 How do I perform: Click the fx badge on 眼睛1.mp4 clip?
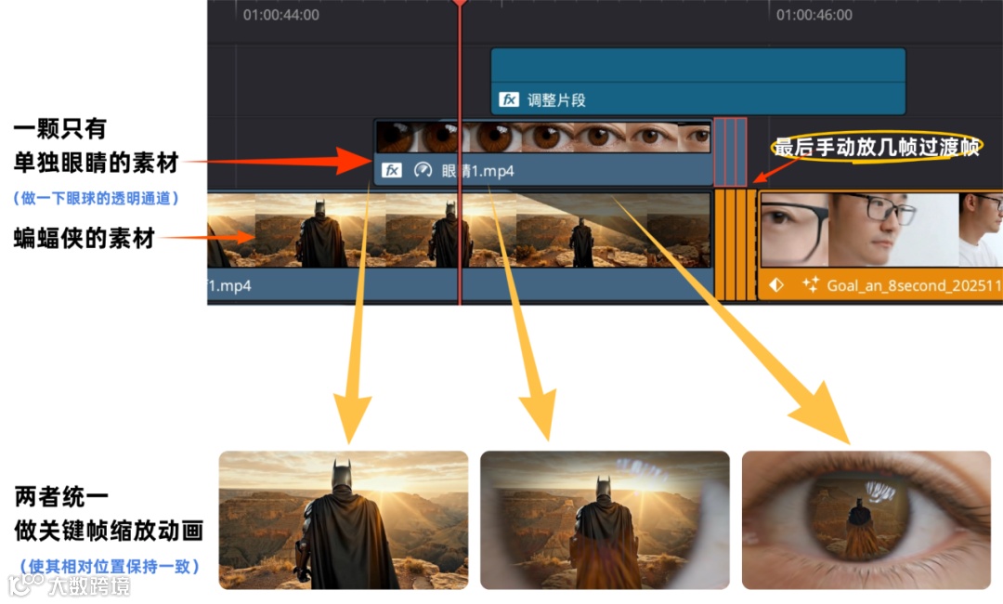[392, 170]
